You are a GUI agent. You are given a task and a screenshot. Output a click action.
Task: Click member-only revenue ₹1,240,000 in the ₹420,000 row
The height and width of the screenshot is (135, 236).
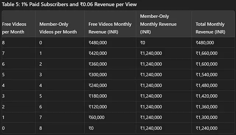coord(151,53)
